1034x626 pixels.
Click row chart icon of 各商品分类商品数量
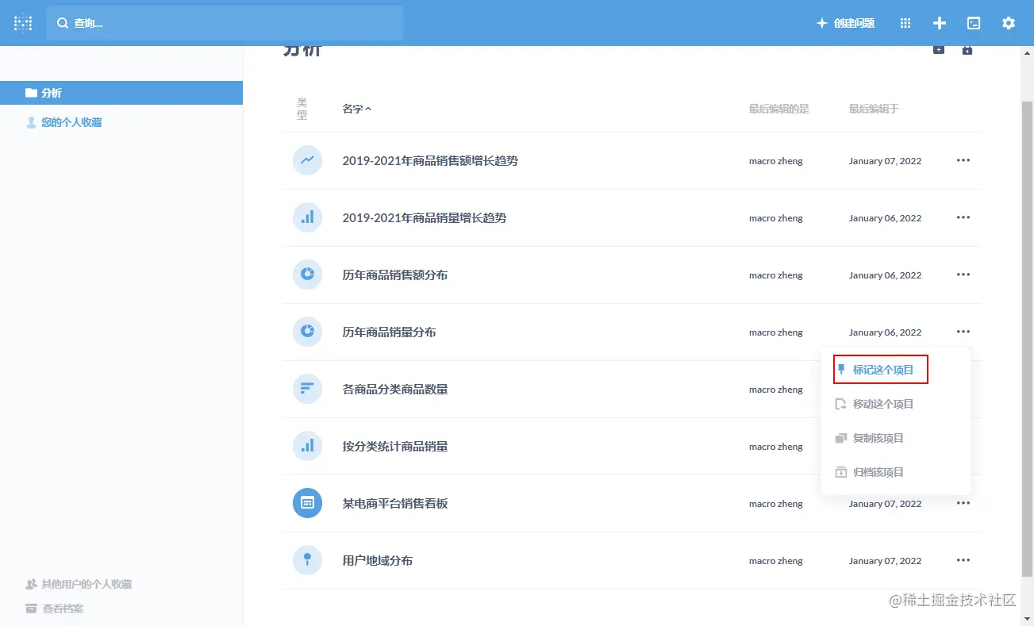[x=307, y=389]
